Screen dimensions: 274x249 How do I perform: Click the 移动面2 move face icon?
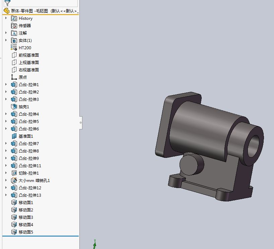tap(14, 210)
